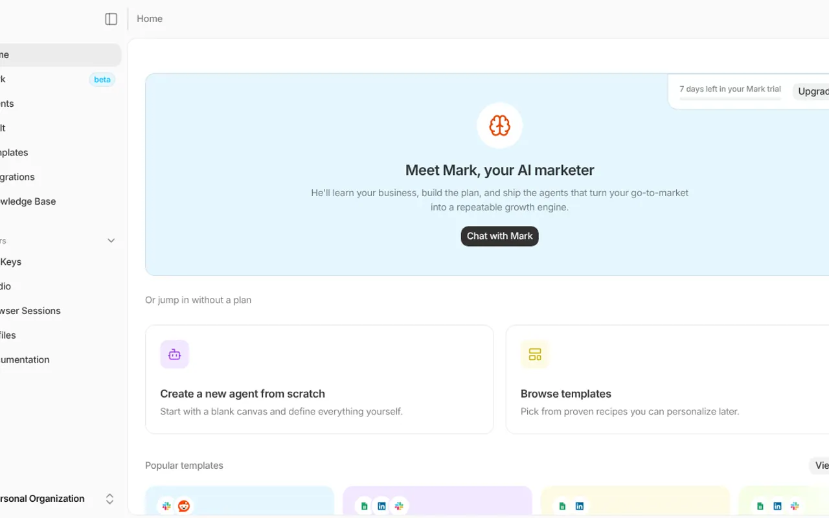
Task: Open the Browse templates card
Action: pyautogui.click(x=667, y=379)
